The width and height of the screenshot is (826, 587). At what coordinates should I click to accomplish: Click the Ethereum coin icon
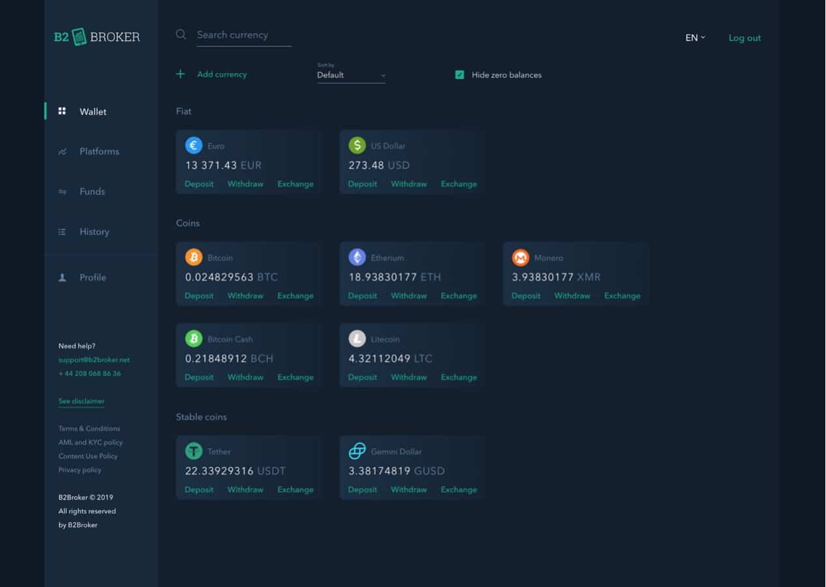357,257
